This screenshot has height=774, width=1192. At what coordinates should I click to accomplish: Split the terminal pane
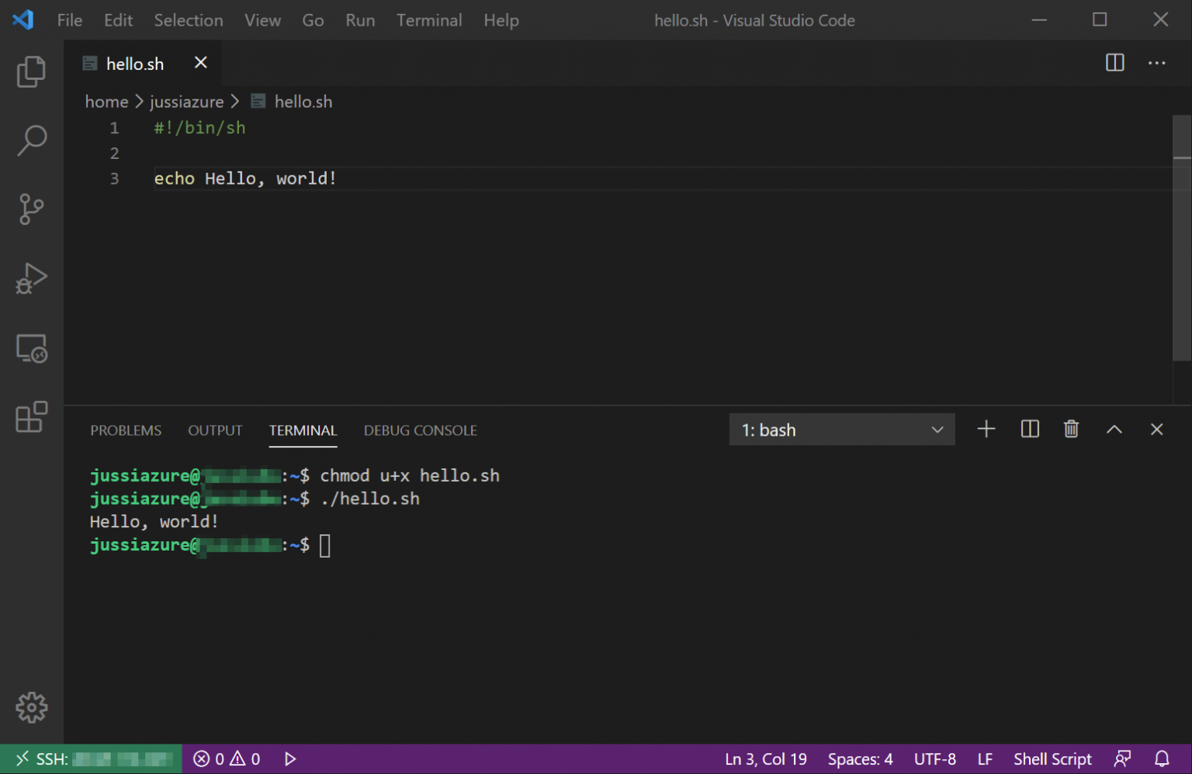tap(1030, 429)
